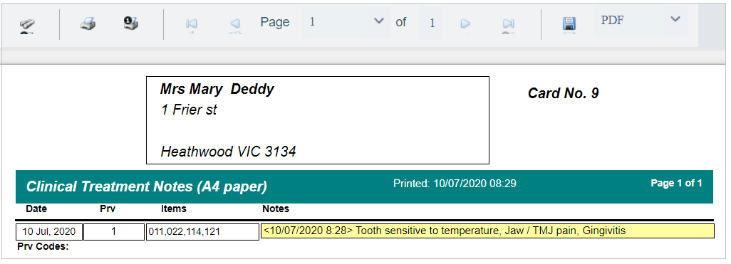Click the yellow highlighted clinical notes row
The width and height of the screenshot is (731, 264).
pos(487,231)
